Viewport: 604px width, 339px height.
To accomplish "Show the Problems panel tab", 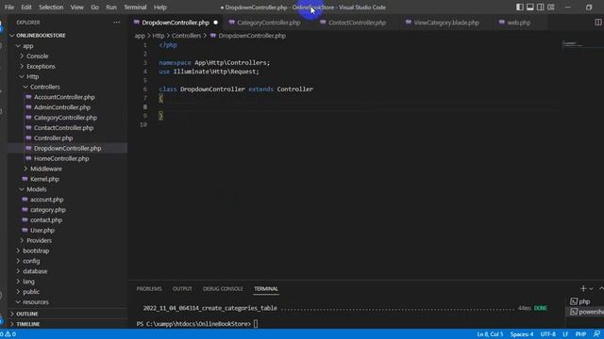I will click(x=149, y=289).
